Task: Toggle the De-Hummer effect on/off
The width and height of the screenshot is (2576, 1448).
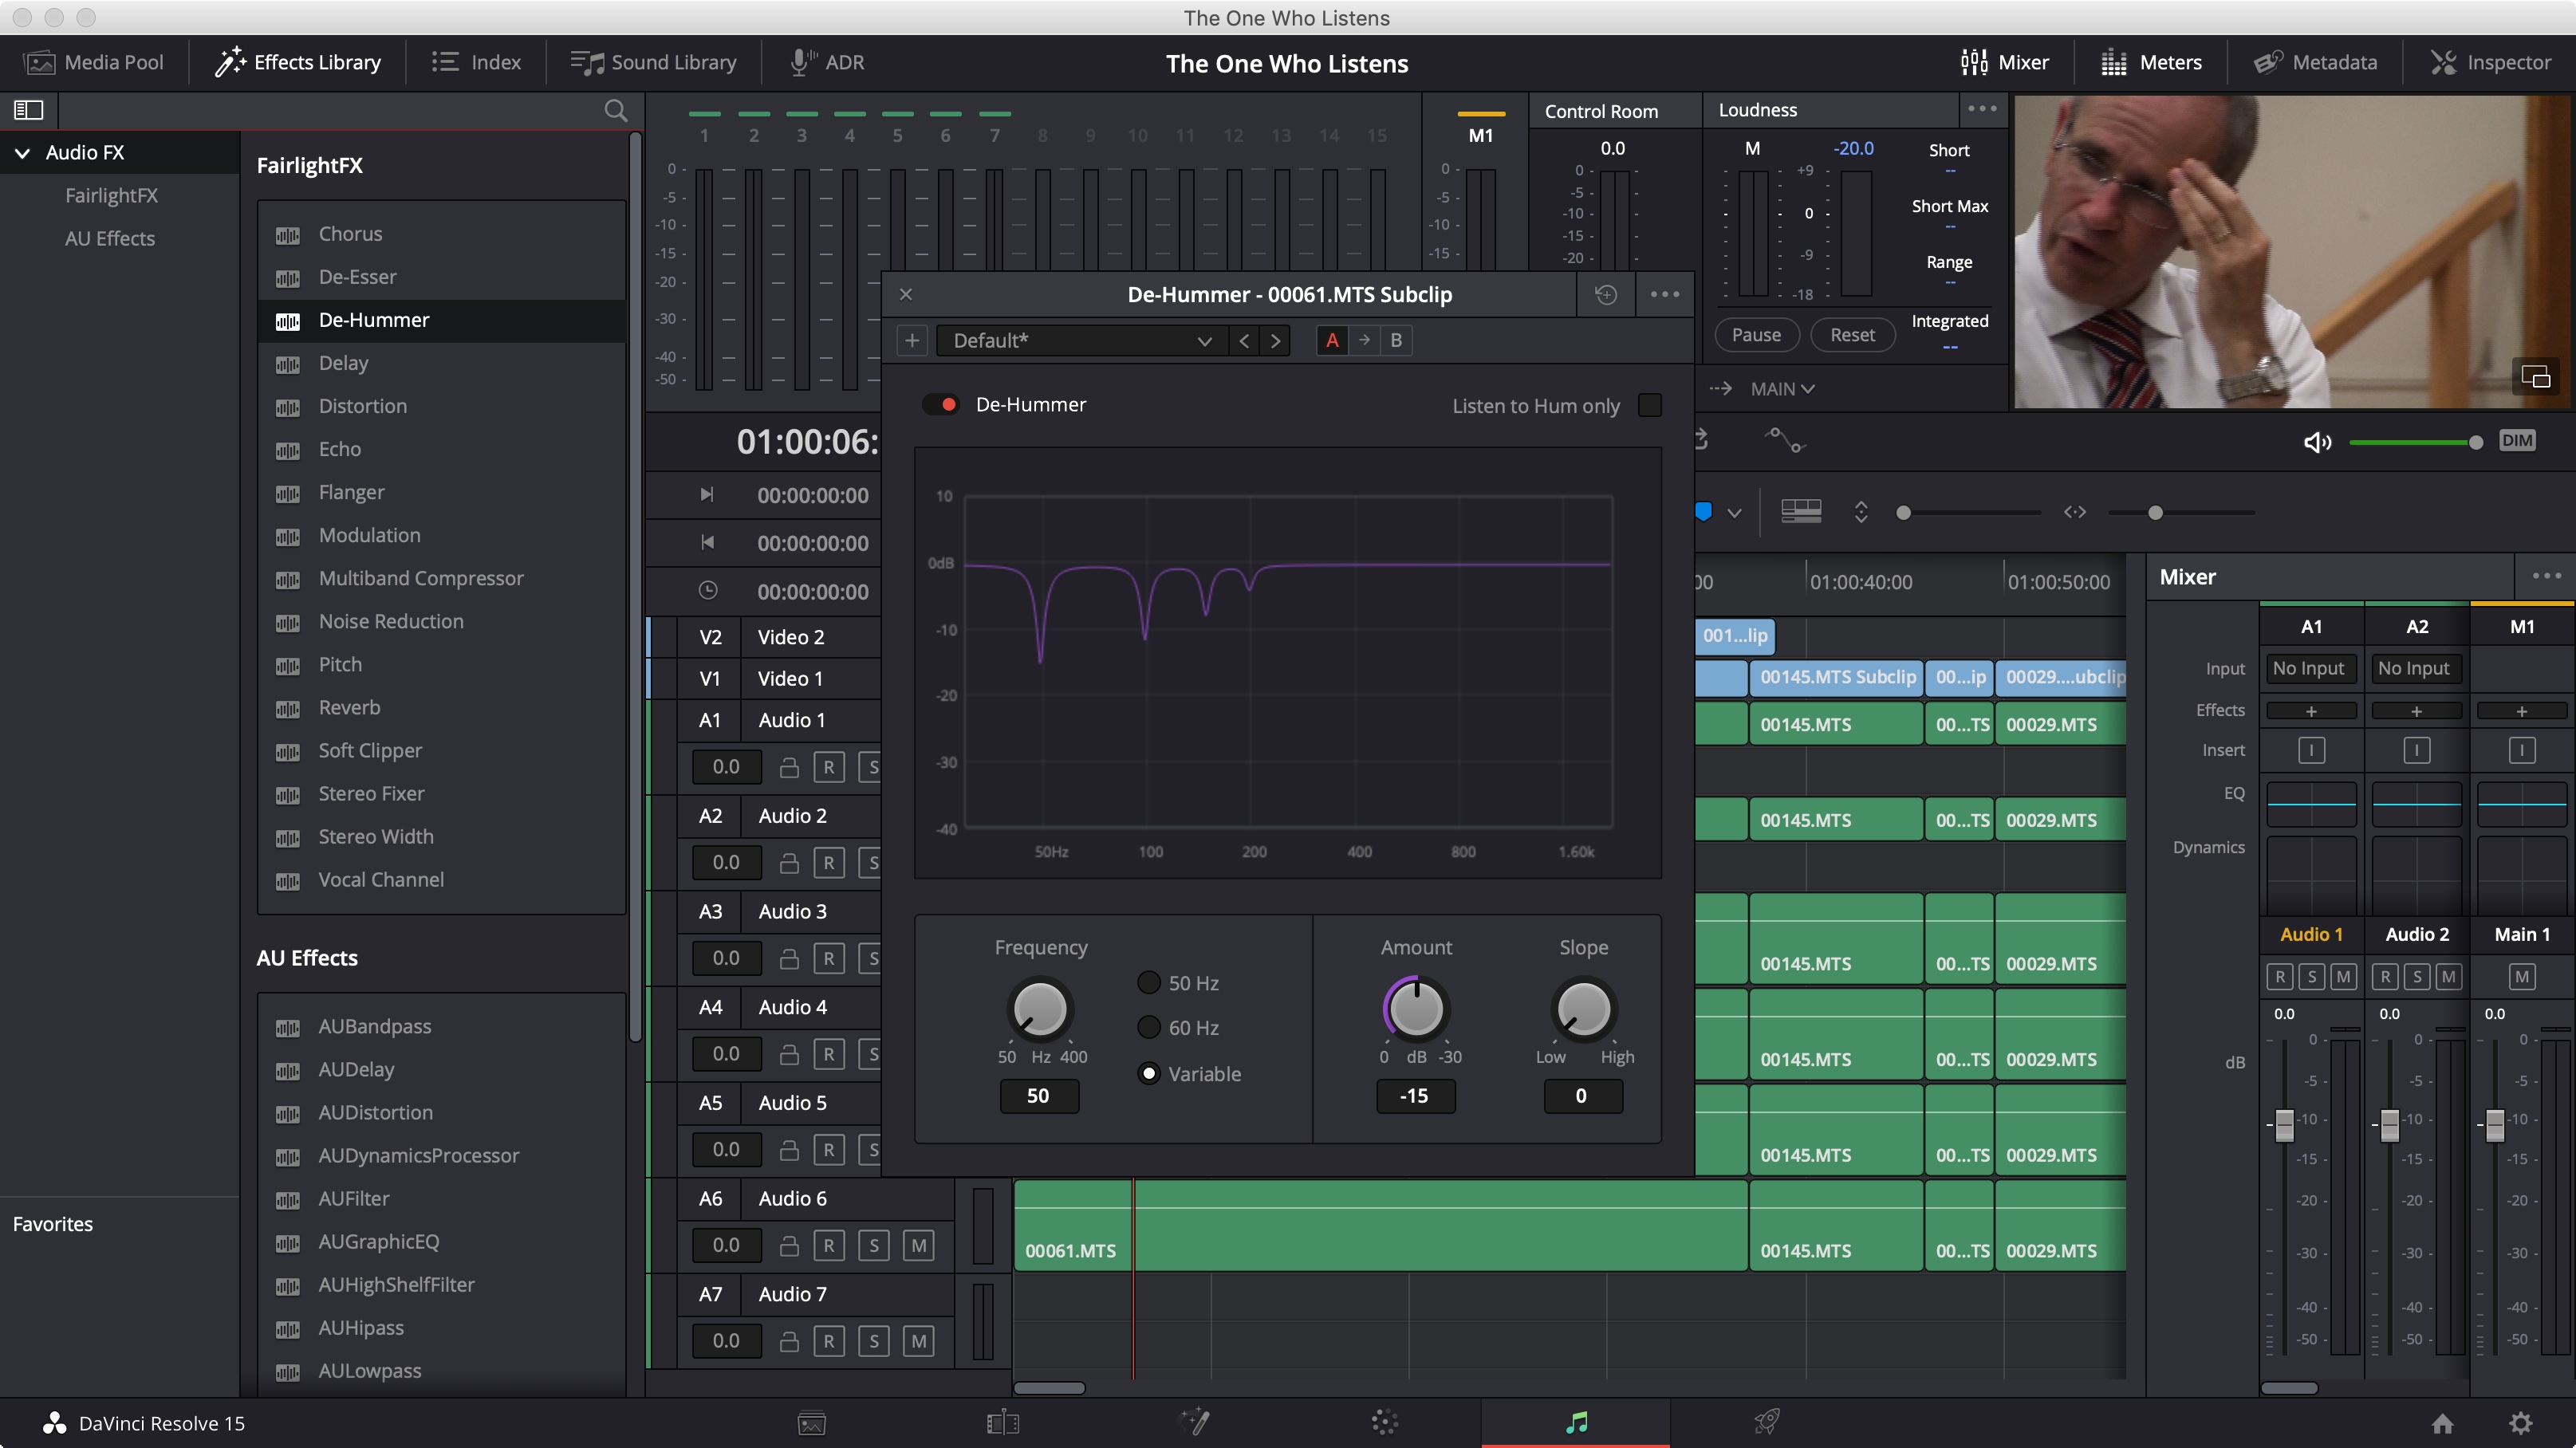Action: [939, 403]
